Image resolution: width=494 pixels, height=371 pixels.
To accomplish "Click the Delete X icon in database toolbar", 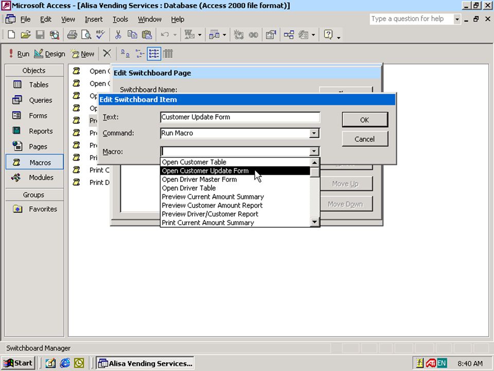I will coord(107,54).
